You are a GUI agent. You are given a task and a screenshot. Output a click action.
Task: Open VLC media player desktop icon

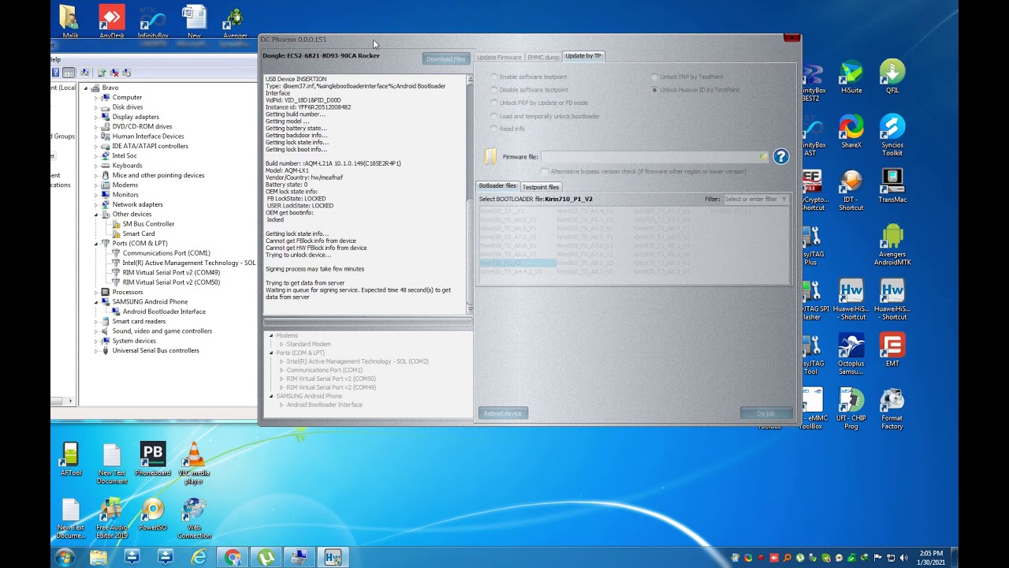pyautogui.click(x=194, y=463)
